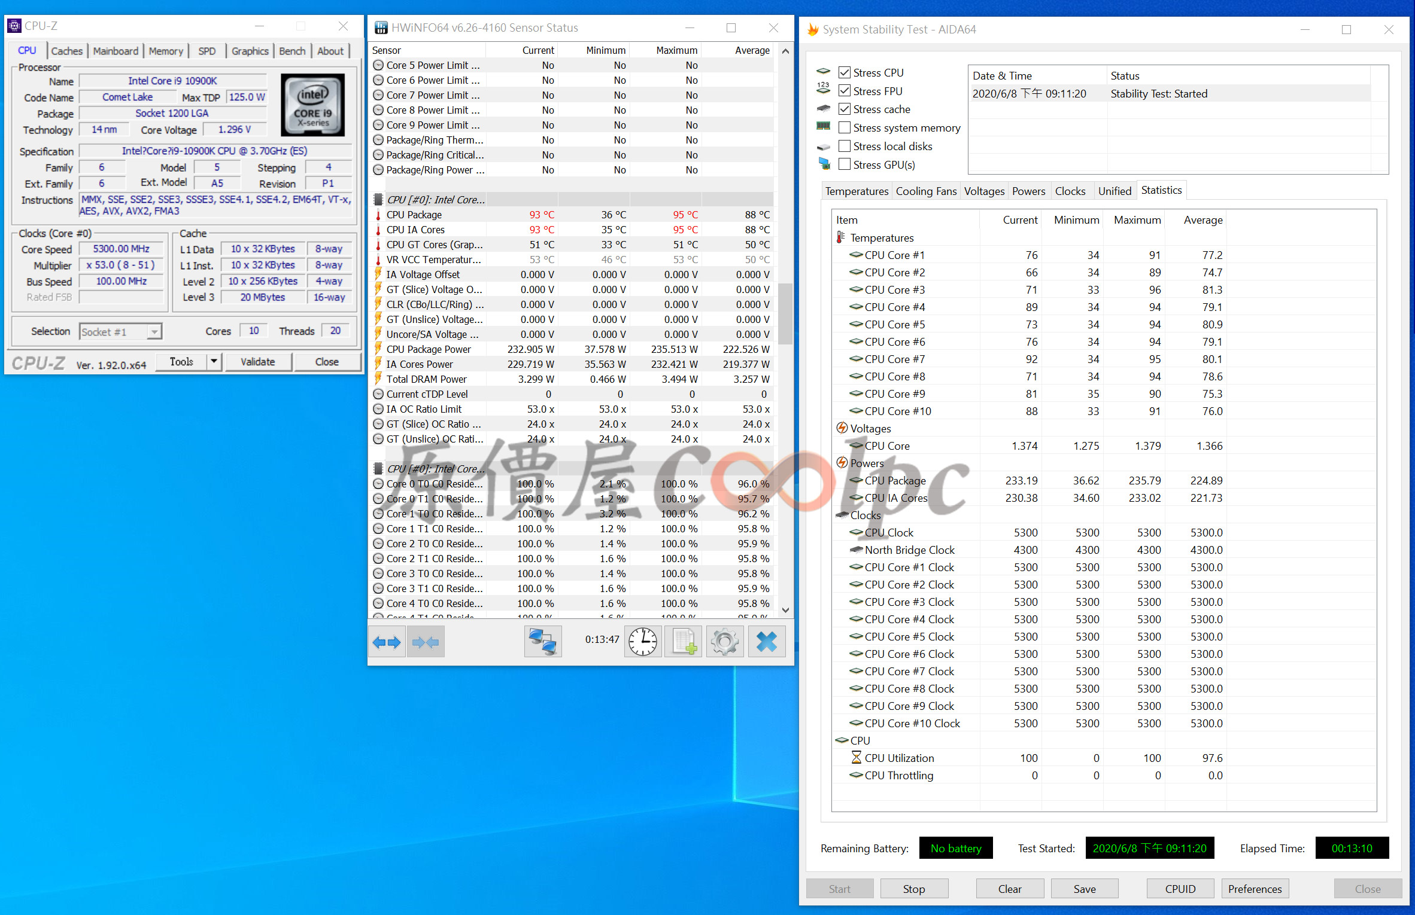Open CPU-Z Bench tab
Viewport: 1415px width, 915px height.
(x=292, y=51)
